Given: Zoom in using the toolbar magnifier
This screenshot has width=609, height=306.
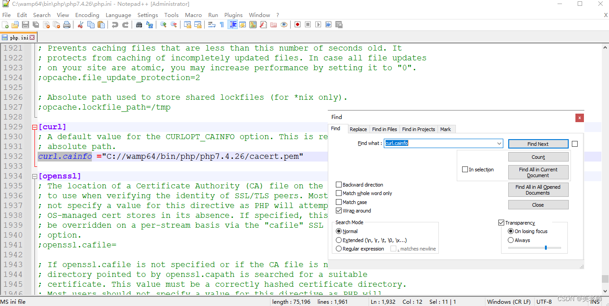Looking at the screenshot, I should (163, 25).
